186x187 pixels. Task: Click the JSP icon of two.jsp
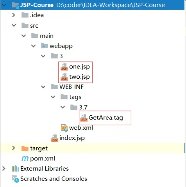point(64,77)
